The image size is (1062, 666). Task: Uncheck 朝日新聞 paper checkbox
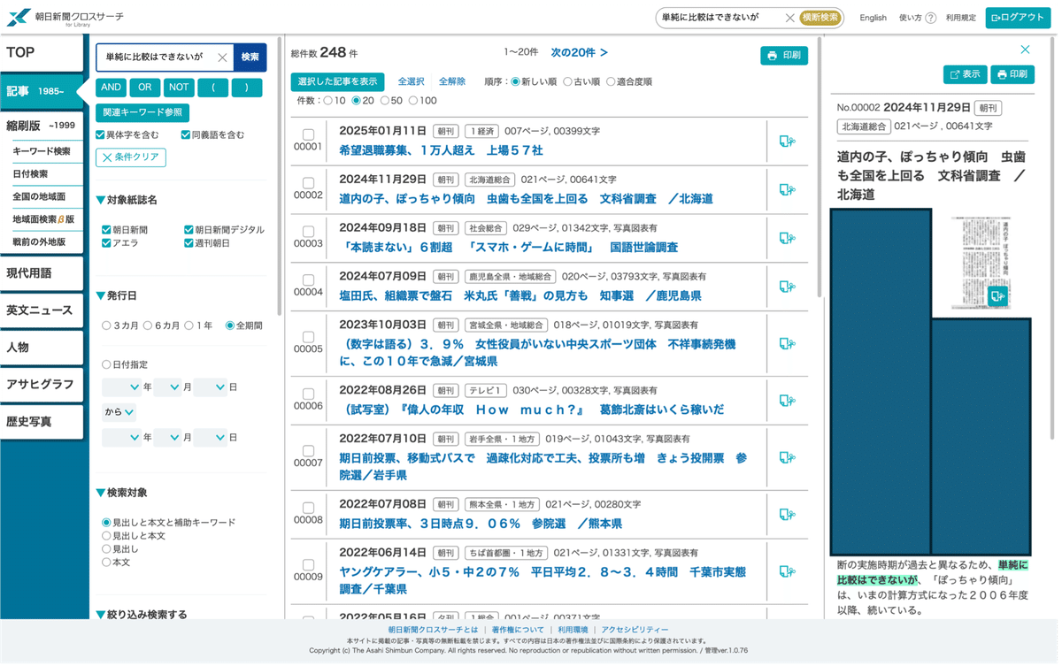(106, 230)
